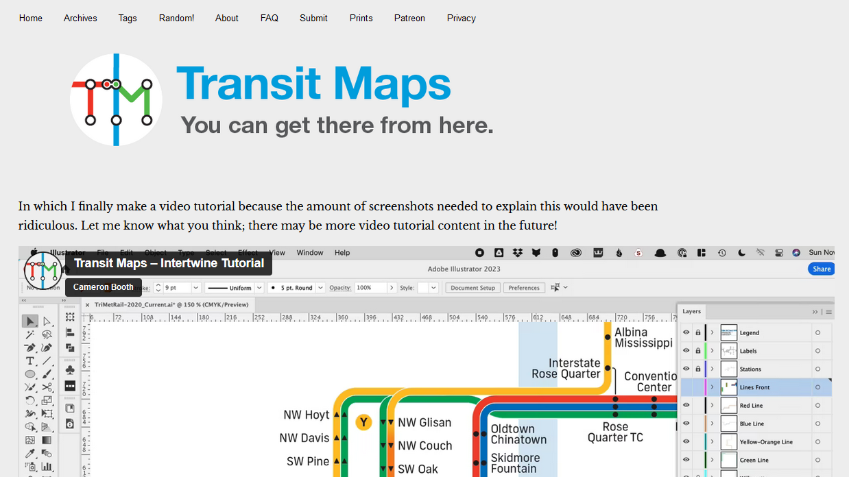Hide the Stations layer
The image size is (849, 477).
pyautogui.click(x=686, y=369)
